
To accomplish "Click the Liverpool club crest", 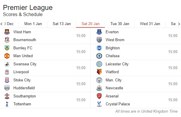I will (7, 72).
